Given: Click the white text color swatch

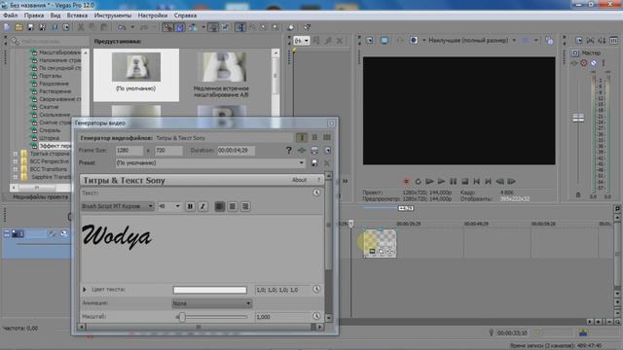Looking at the screenshot, I should tap(210, 290).
